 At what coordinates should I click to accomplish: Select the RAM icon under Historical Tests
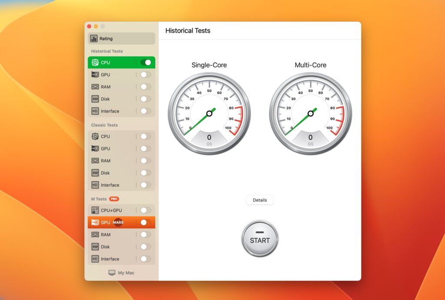point(95,87)
